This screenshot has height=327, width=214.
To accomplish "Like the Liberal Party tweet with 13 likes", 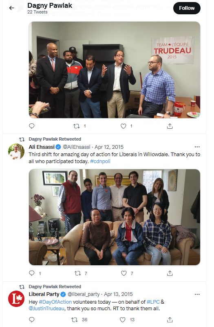I will point(123,320).
